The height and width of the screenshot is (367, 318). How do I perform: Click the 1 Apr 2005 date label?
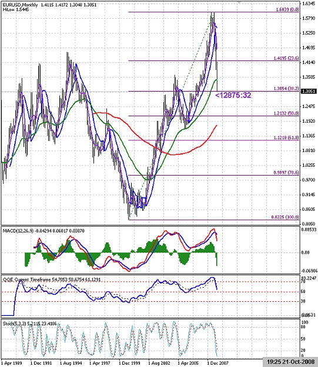click(188, 363)
